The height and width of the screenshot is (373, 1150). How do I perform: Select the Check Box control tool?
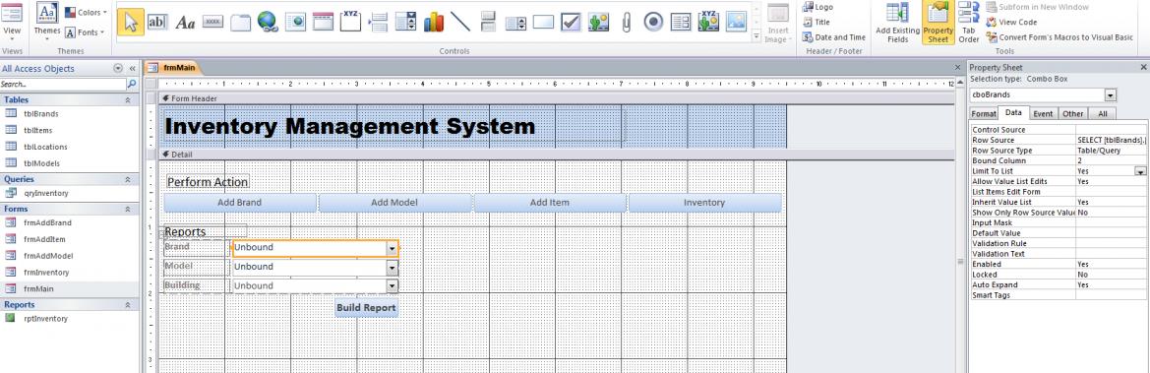(571, 22)
